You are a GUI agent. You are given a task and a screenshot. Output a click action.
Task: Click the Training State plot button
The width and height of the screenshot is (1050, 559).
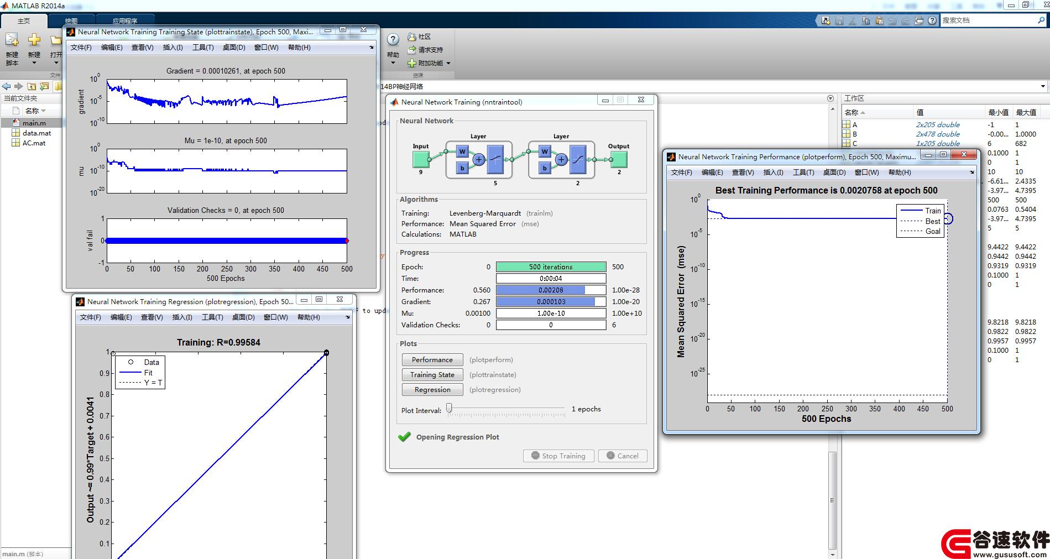point(432,375)
